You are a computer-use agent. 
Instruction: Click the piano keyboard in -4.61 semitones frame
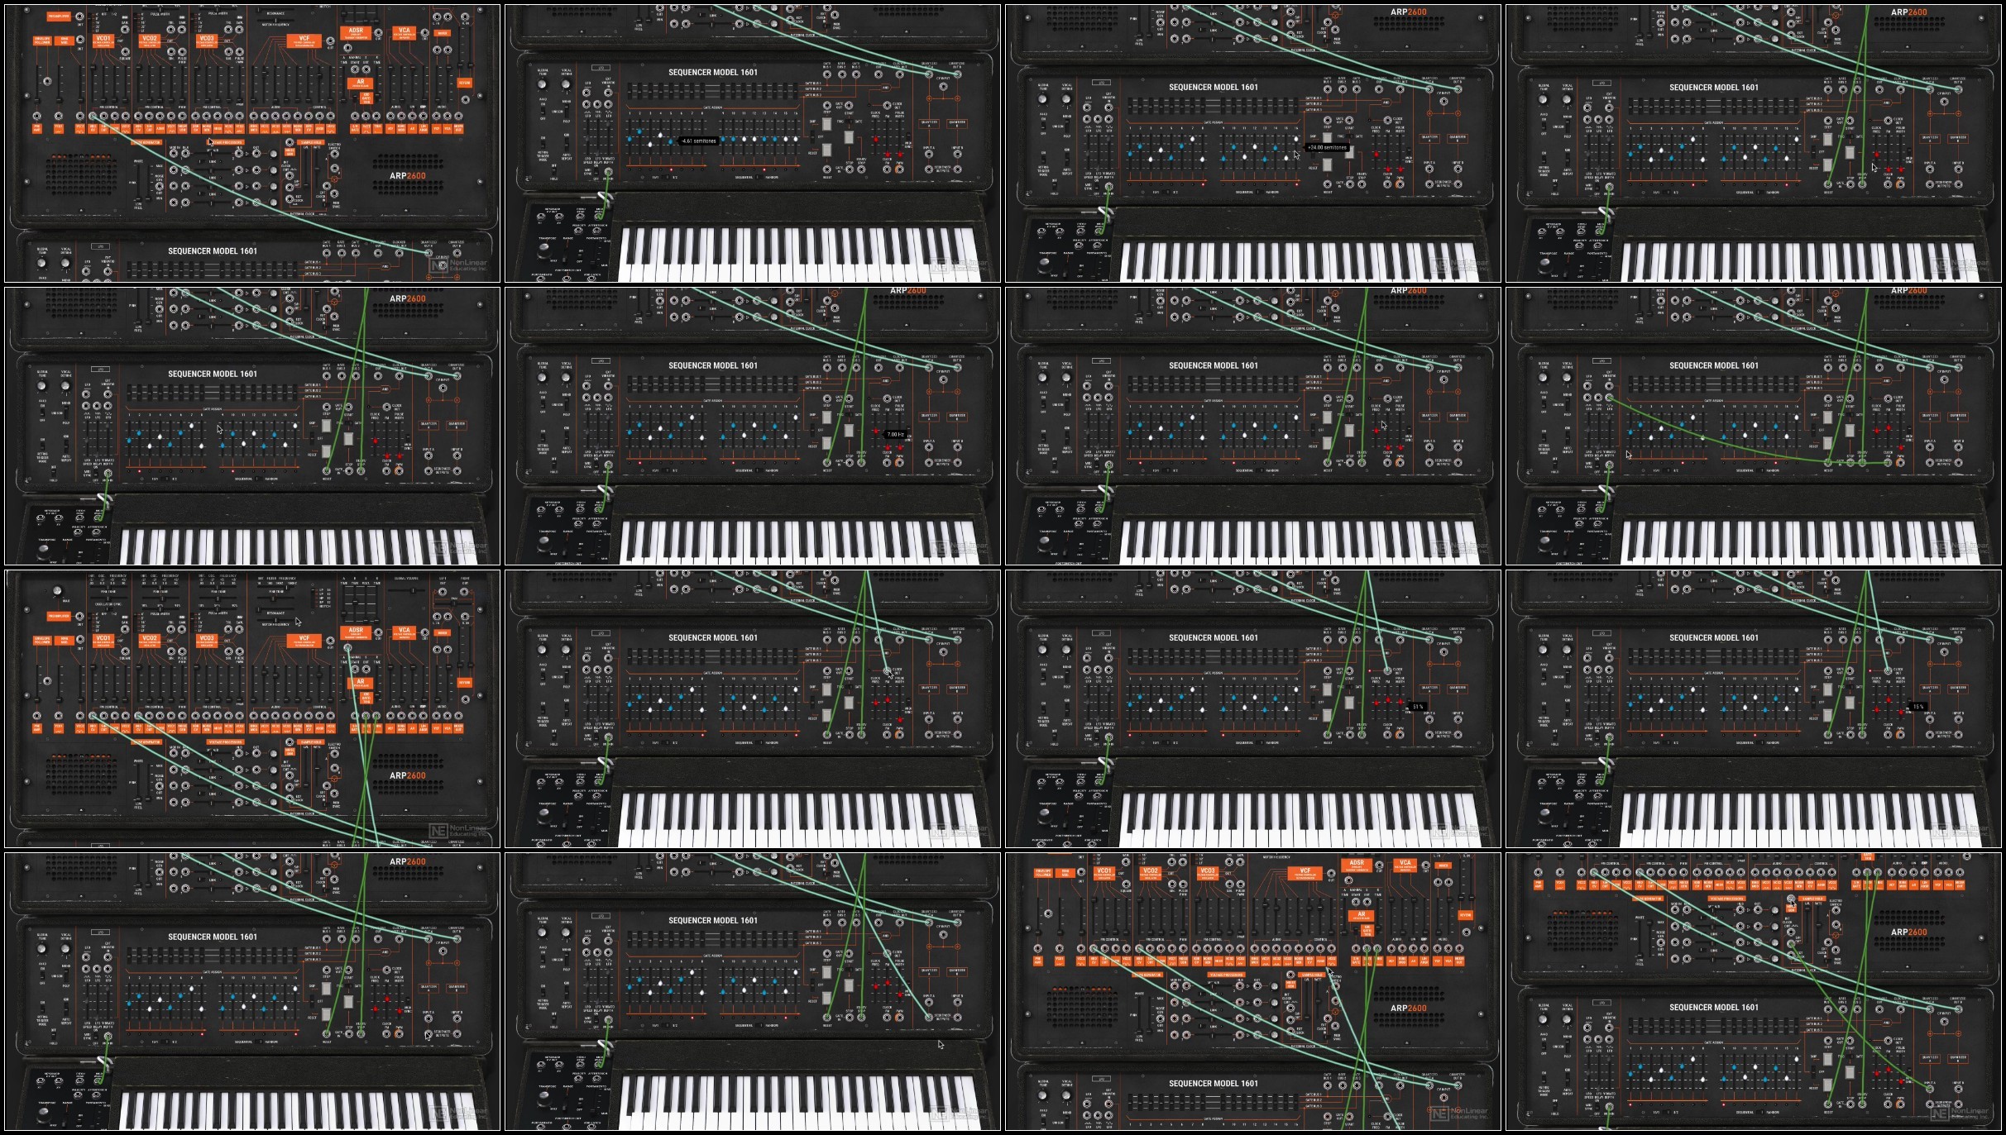point(799,254)
